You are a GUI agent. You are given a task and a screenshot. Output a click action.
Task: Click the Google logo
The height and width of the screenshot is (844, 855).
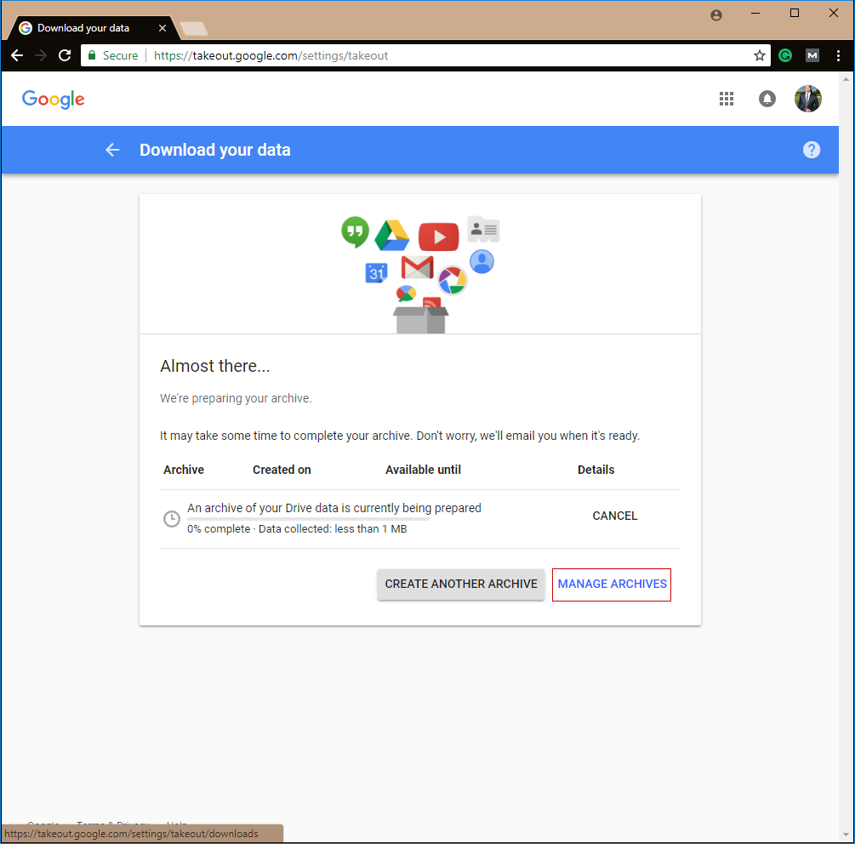(x=53, y=100)
